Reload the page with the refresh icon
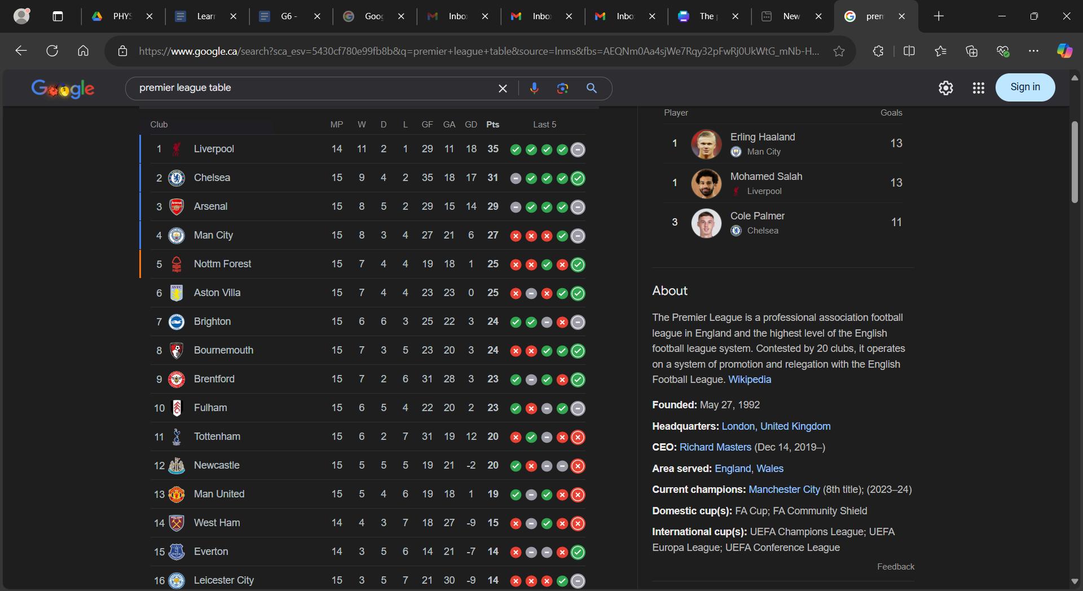This screenshot has height=591, width=1083. point(52,51)
